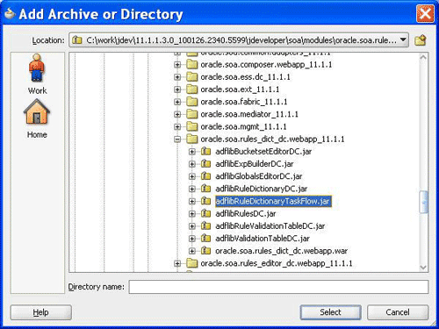Click jar icon of adflibRuleDictionaryDC.jar
Screen dimensions: 439x329
(x=205, y=189)
